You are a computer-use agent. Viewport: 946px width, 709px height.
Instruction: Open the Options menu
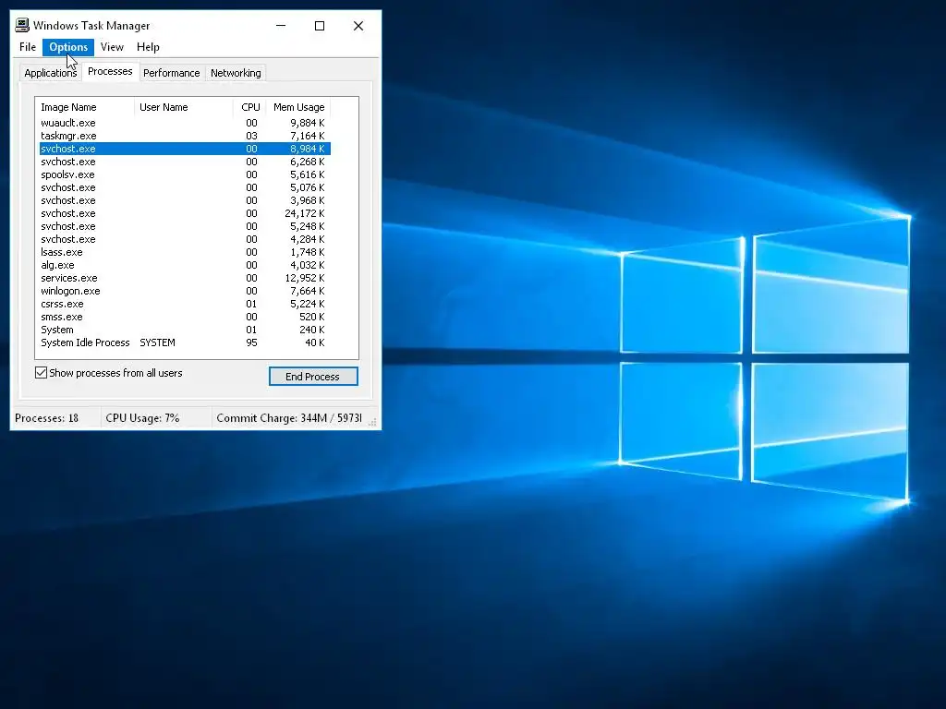68,47
